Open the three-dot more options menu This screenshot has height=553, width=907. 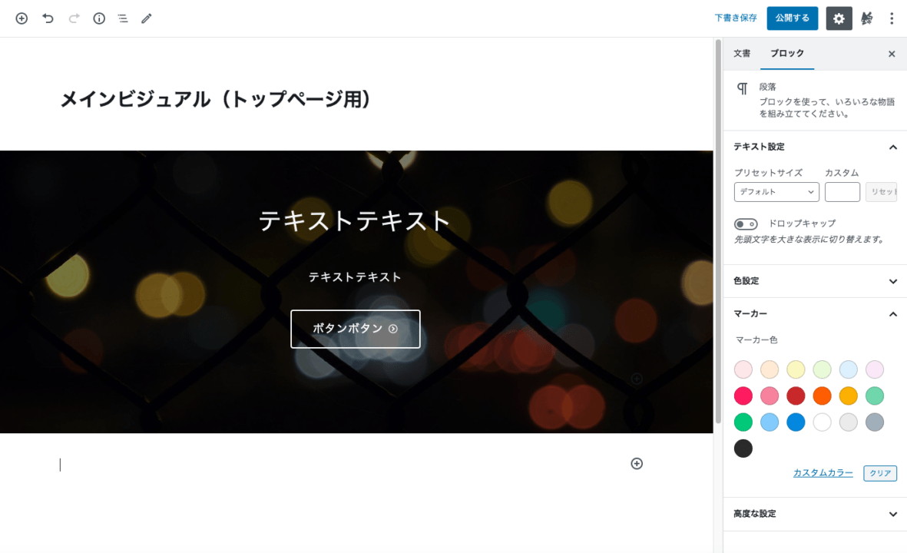[x=892, y=18]
